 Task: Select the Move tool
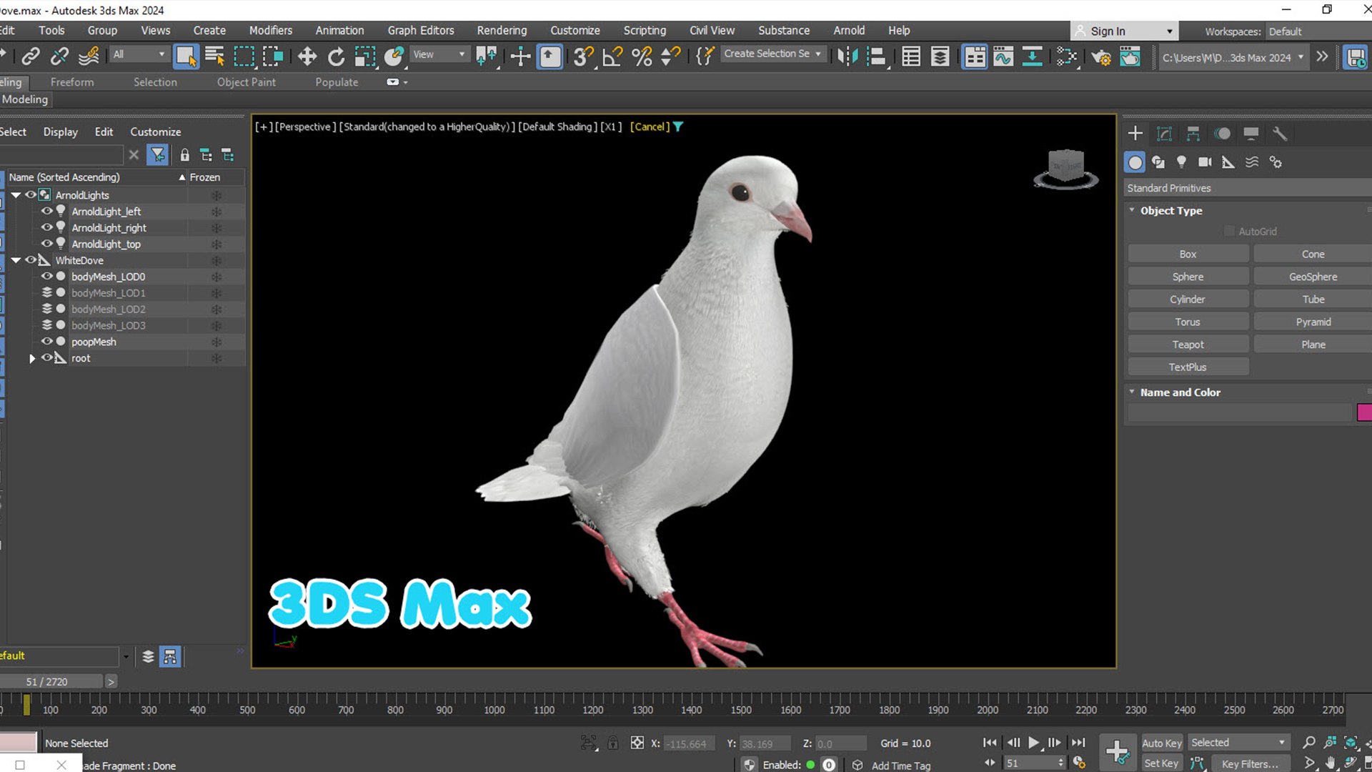307,56
